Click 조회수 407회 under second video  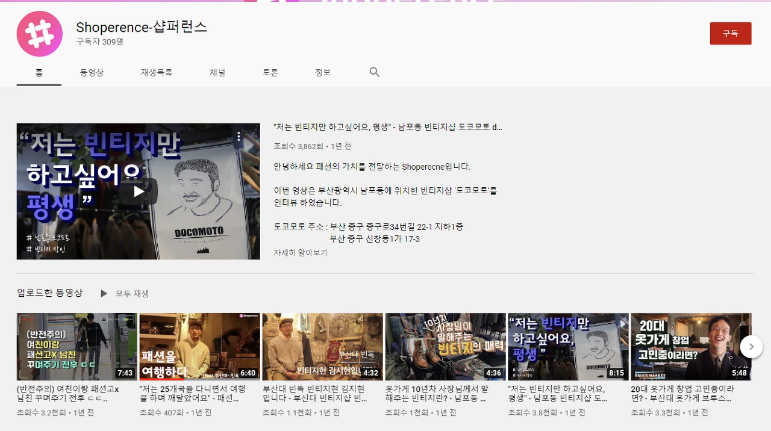click(162, 413)
